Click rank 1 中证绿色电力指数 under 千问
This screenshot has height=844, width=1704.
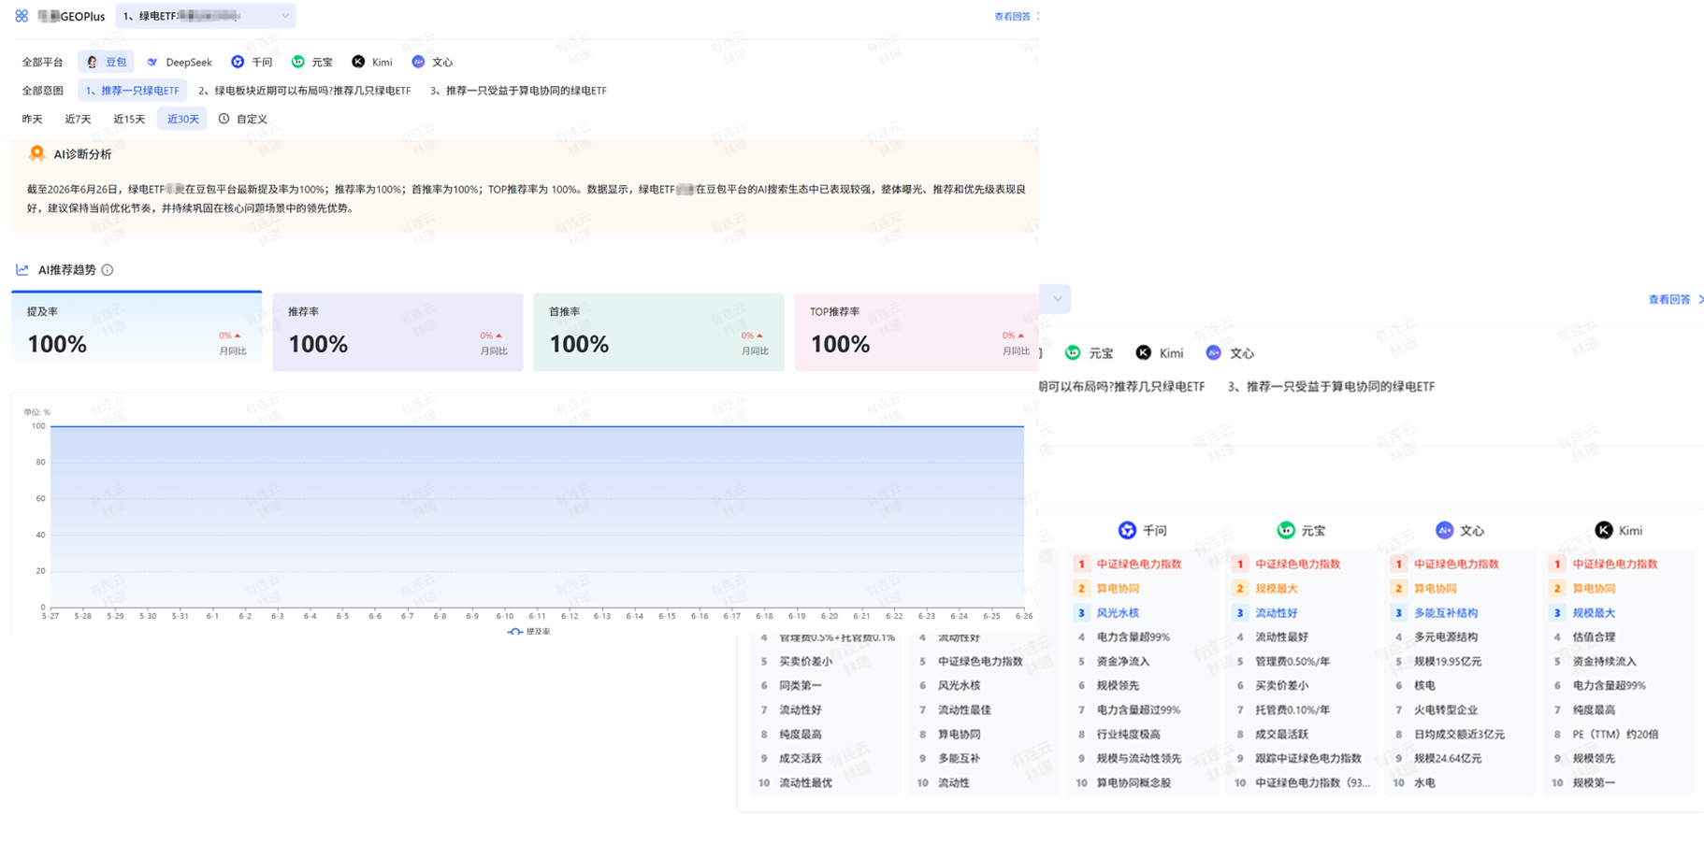coord(1138,564)
